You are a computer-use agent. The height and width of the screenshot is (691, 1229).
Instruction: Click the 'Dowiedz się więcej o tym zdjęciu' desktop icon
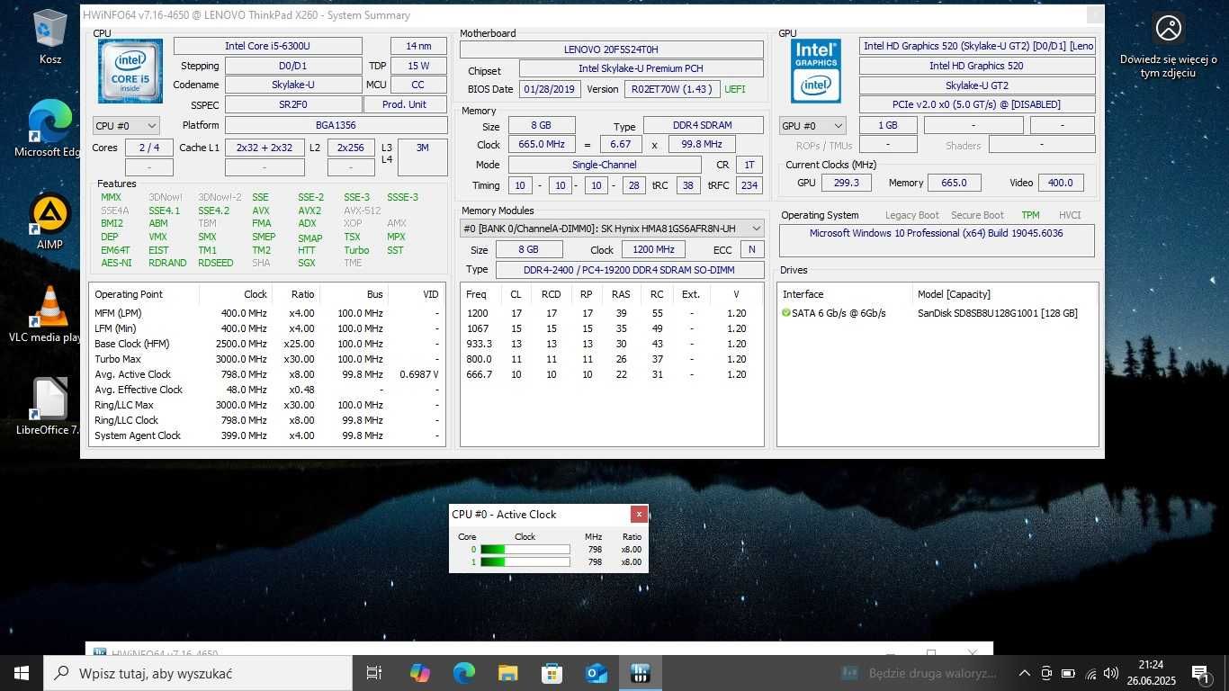[x=1169, y=45]
